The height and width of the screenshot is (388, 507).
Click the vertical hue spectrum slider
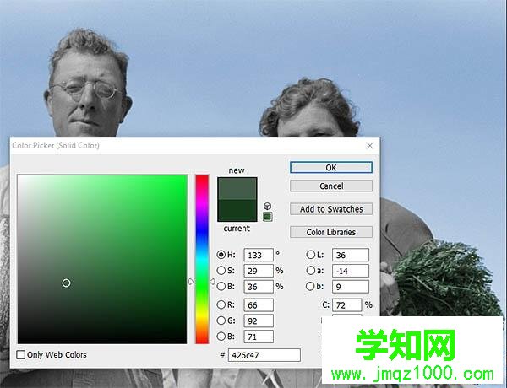click(x=202, y=259)
